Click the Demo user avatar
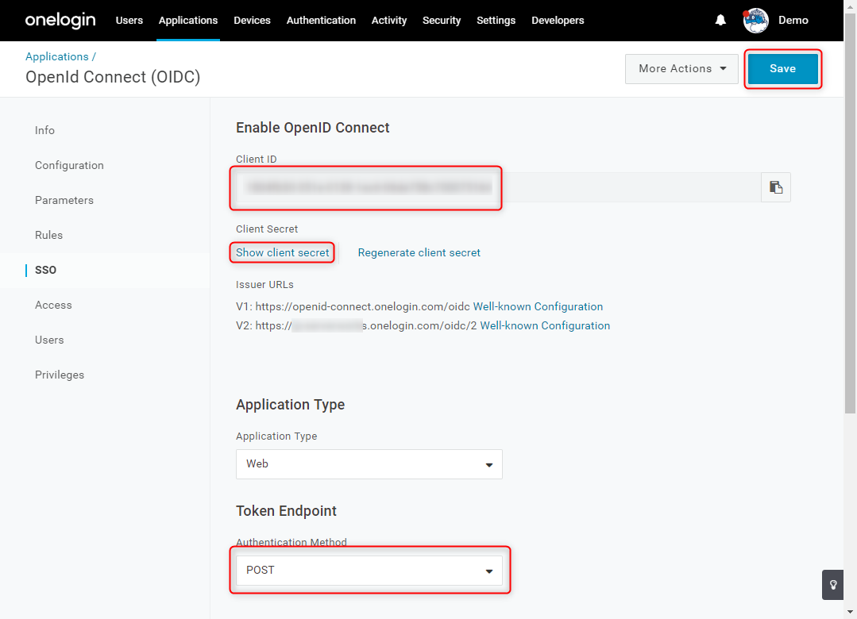Image resolution: width=857 pixels, height=619 pixels. [x=755, y=20]
